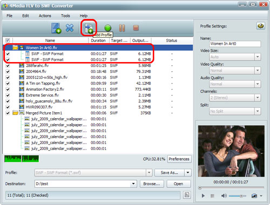Click the Preferences button
The image size is (270, 205).
pyautogui.click(x=179, y=159)
